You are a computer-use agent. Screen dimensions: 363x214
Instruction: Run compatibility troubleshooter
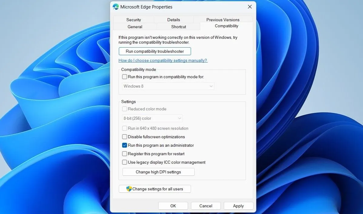click(x=155, y=51)
